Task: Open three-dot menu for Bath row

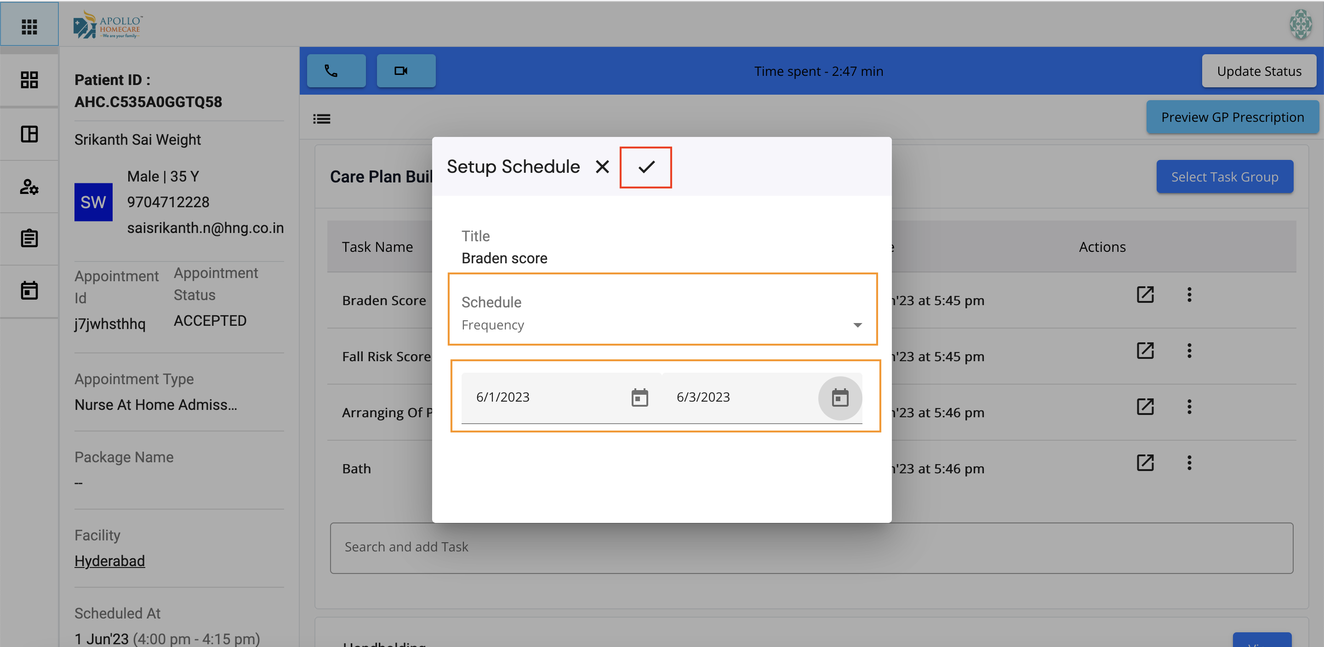Action: point(1189,463)
